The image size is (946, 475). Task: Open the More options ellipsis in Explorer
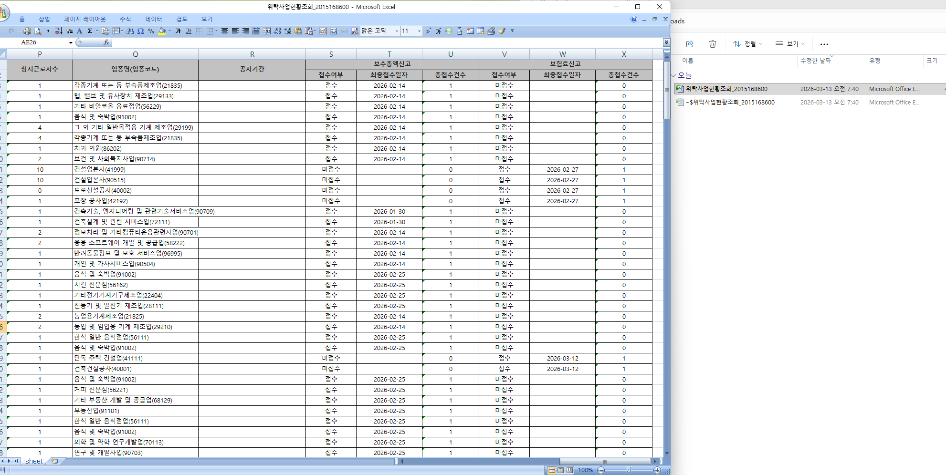coord(824,44)
